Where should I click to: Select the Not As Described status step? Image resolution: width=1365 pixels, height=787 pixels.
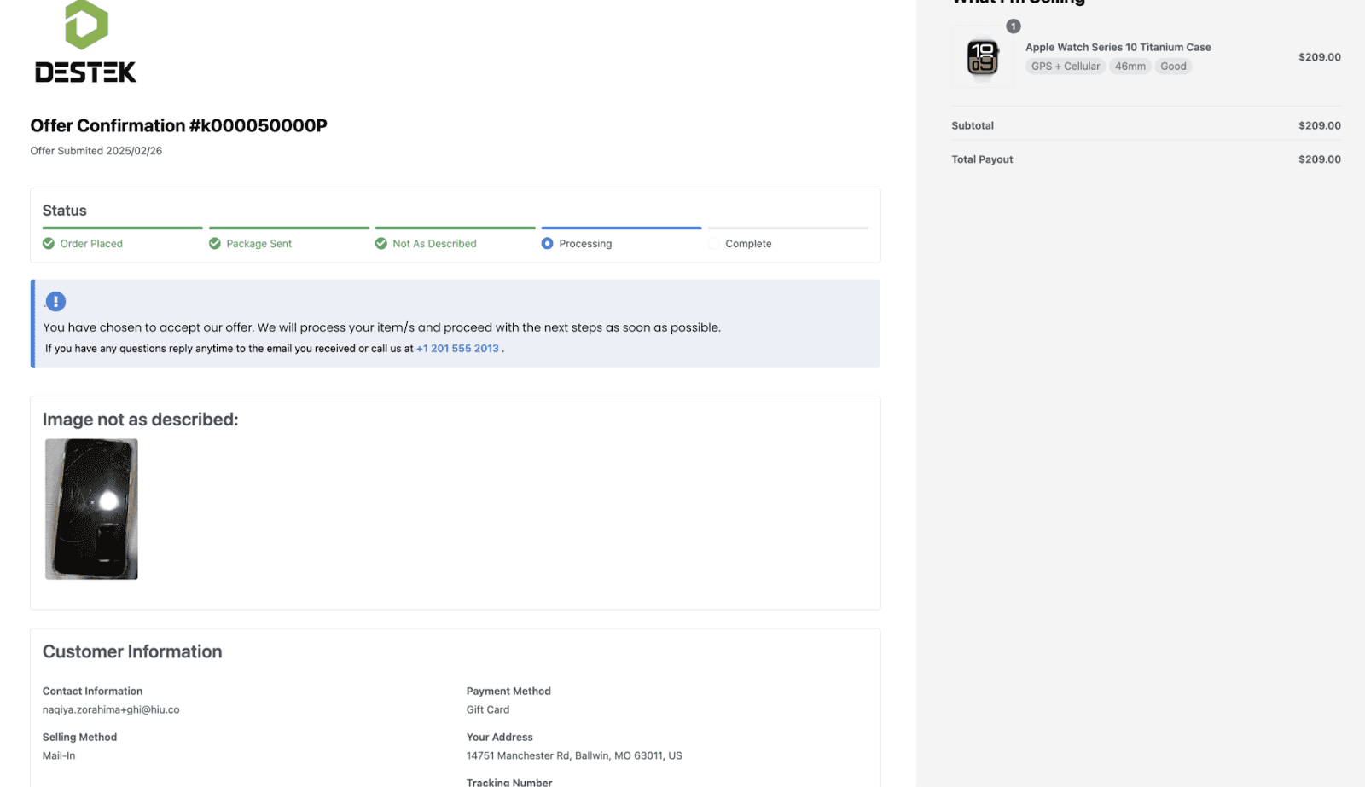click(456, 240)
